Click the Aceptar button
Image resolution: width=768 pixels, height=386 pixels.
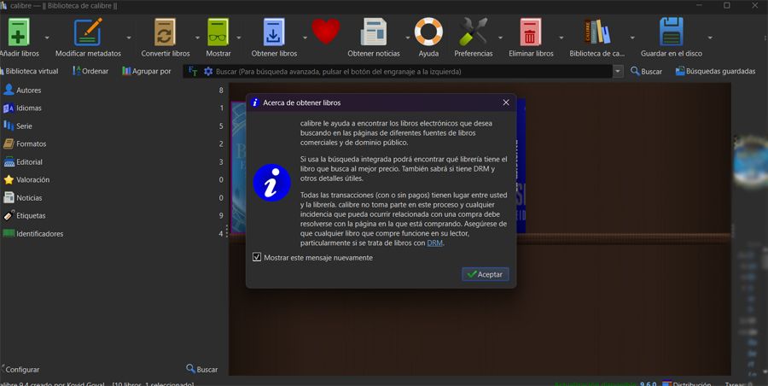pyautogui.click(x=485, y=274)
